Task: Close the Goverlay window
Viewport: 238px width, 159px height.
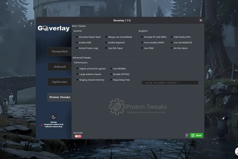Action: click(201, 20)
